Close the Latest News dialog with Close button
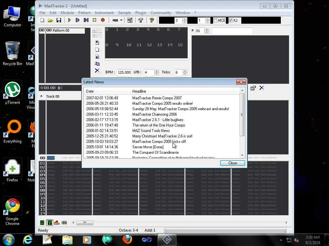This screenshot has width=329, height=246. tap(233, 163)
